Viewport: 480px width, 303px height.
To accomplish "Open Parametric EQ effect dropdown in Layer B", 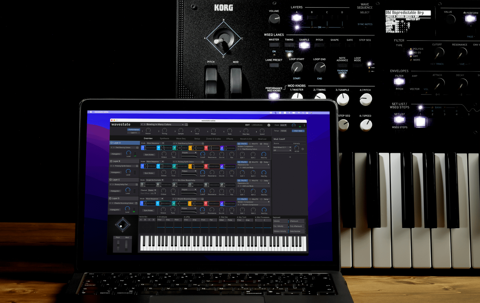I will (253, 165).
